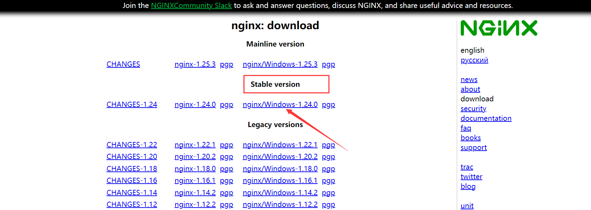The image size is (591, 210).
Task: Open pgp signature for nginx-1.20.2
Action: click(226, 157)
